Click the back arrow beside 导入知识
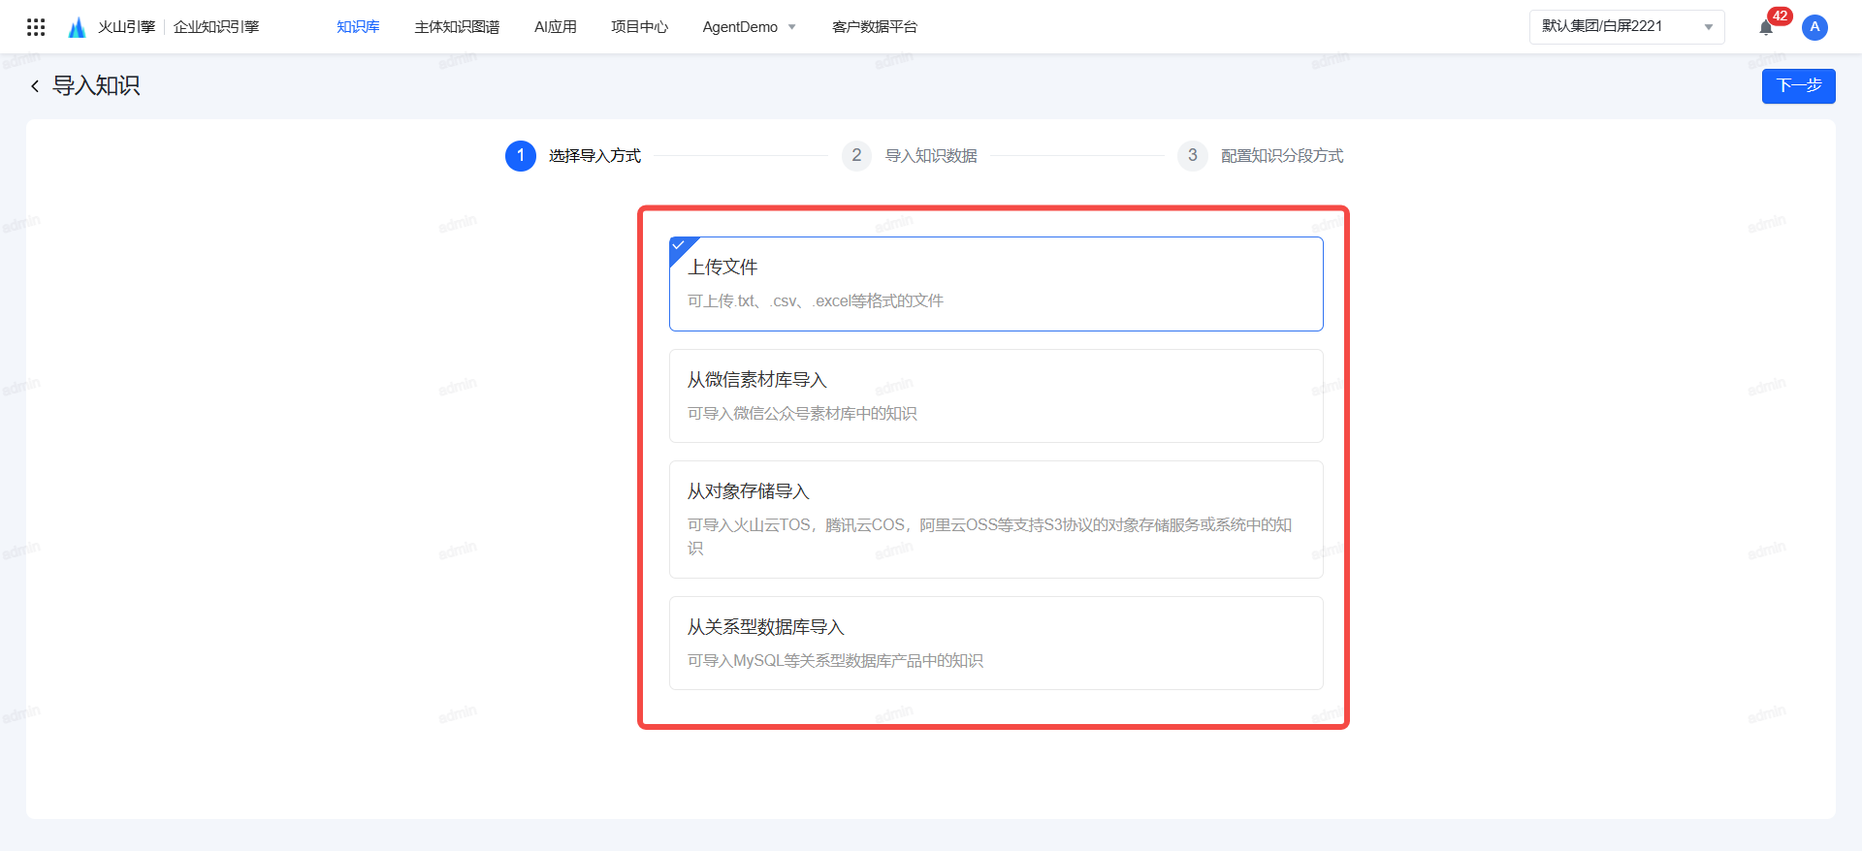Viewport: 1862px width, 851px height. pyautogui.click(x=35, y=86)
